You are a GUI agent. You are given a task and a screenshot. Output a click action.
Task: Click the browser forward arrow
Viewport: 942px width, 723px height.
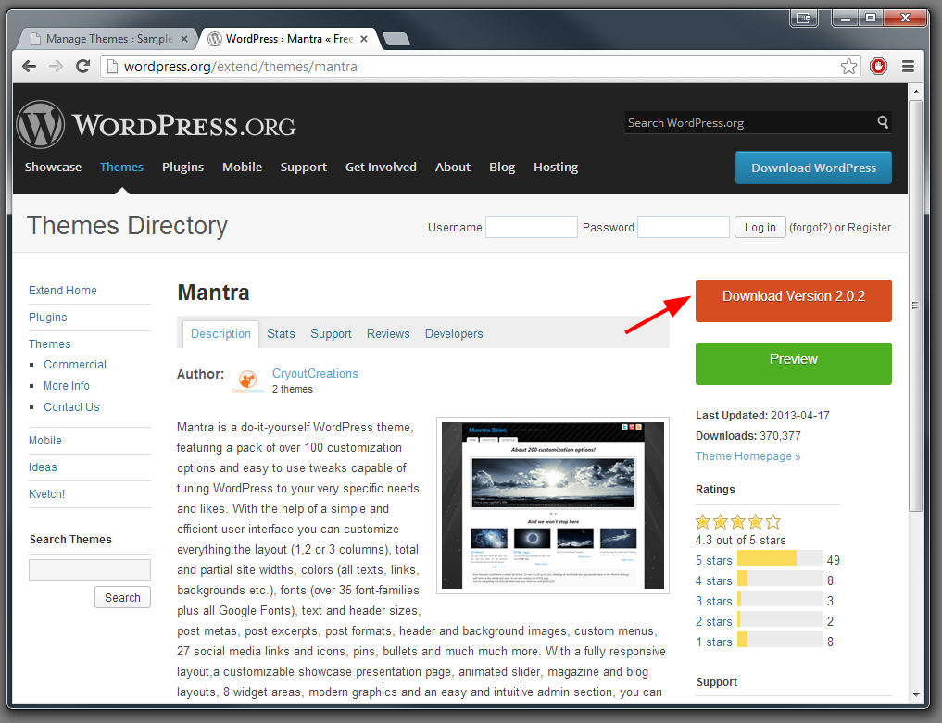(x=56, y=66)
